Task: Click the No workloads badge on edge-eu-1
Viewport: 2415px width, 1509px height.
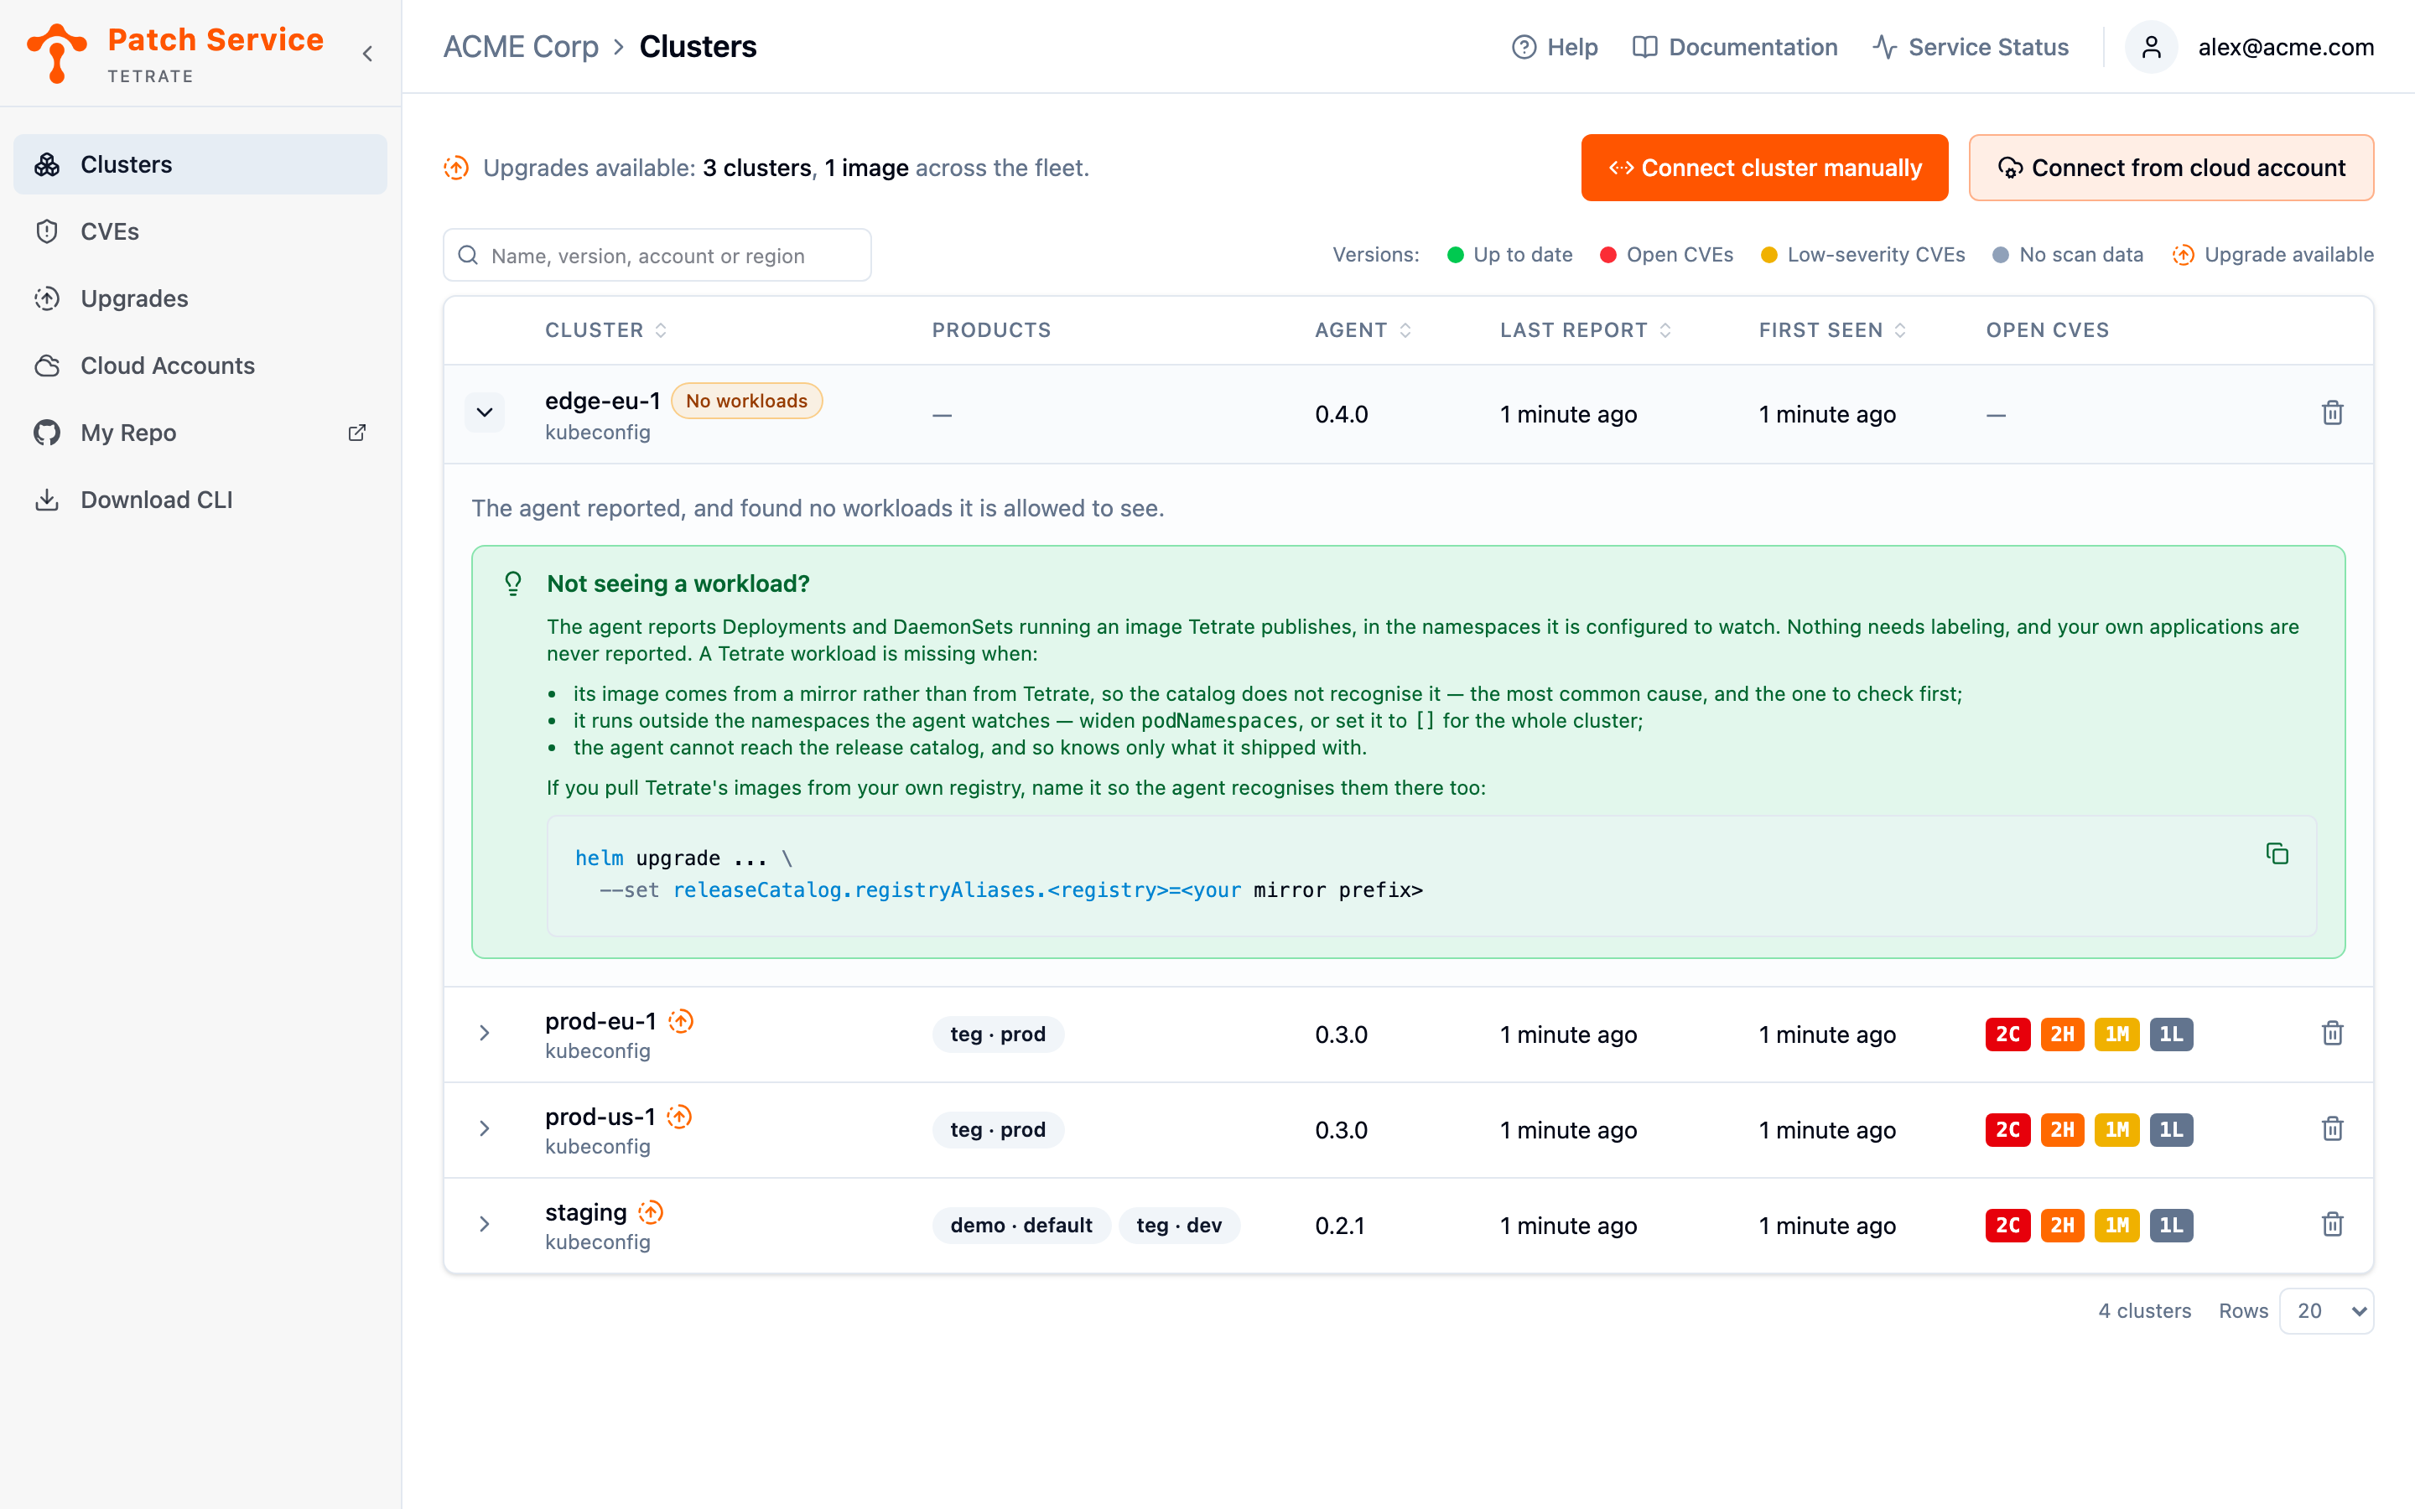Action: coord(746,400)
